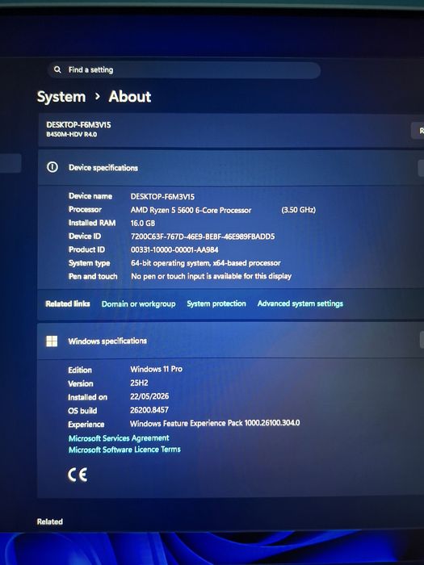The height and width of the screenshot is (565, 424).
Task: Open System protection link
Action: coord(216,303)
